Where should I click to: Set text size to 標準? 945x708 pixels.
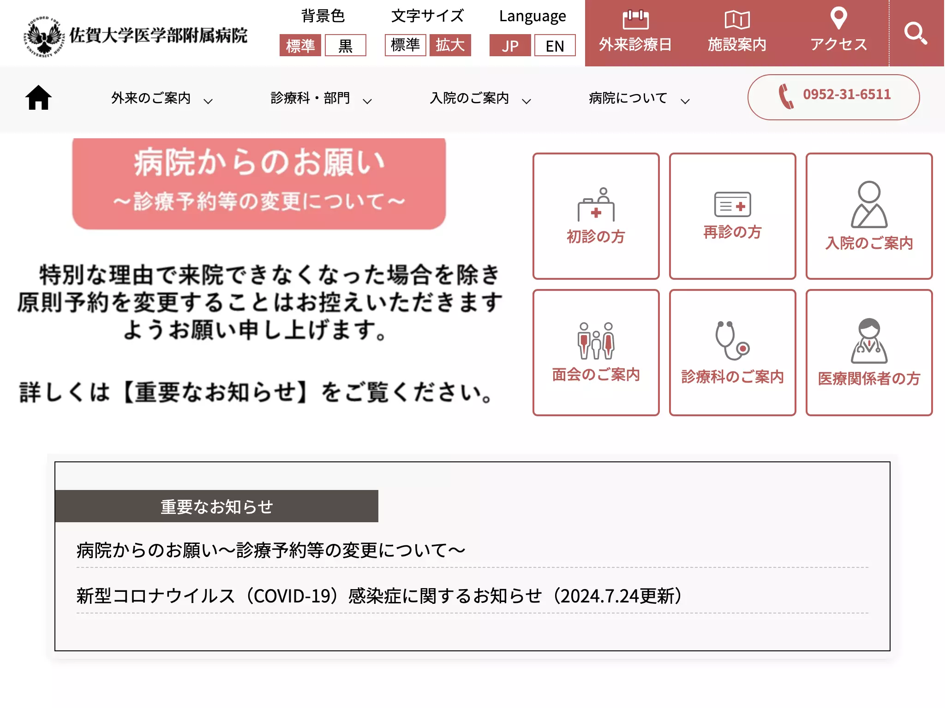coord(406,45)
